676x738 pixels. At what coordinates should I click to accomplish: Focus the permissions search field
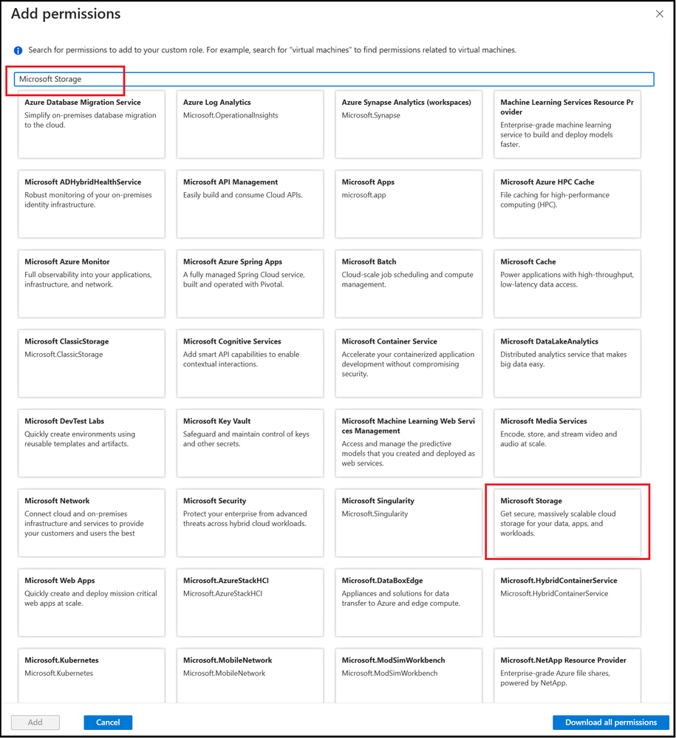(334, 79)
